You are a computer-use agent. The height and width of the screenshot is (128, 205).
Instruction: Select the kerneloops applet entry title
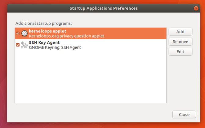click(48, 31)
